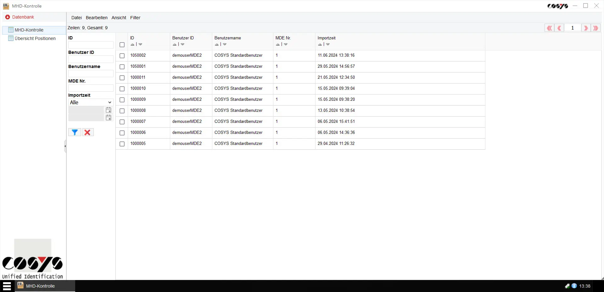The width and height of the screenshot is (604, 292).
Task: Click import time 21.05.2024 12:34:50
Action: pos(336,77)
